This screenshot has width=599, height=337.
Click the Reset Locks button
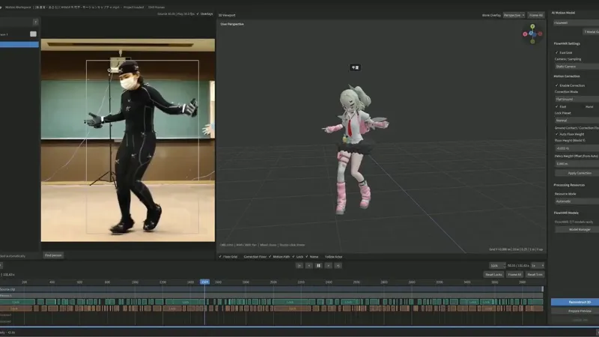pyautogui.click(x=493, y=274)
